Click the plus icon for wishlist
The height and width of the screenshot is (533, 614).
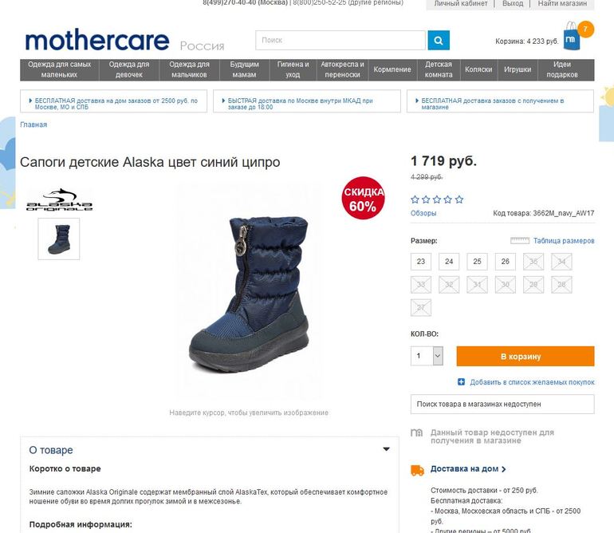(461, 381)
